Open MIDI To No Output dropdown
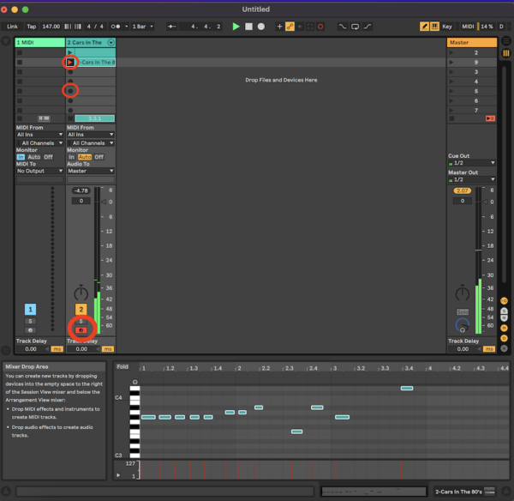 tap(39, 171)
